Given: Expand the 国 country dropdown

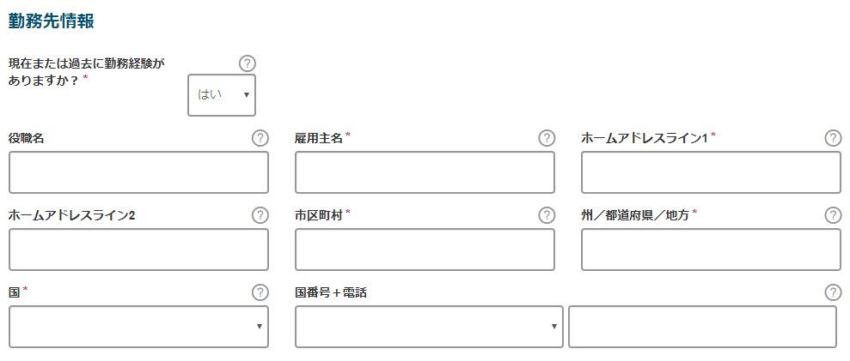Looking at the screenshot, I should point(138,327).
